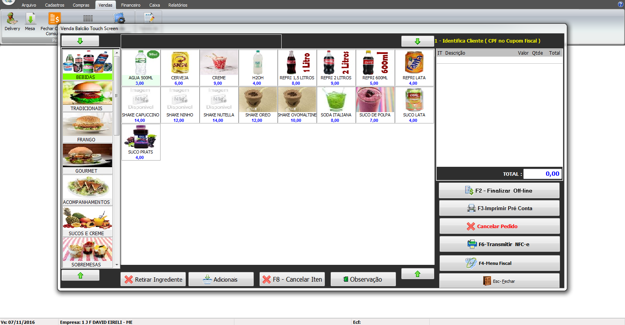Click the Mesa toolbar icon

point(30,21)
